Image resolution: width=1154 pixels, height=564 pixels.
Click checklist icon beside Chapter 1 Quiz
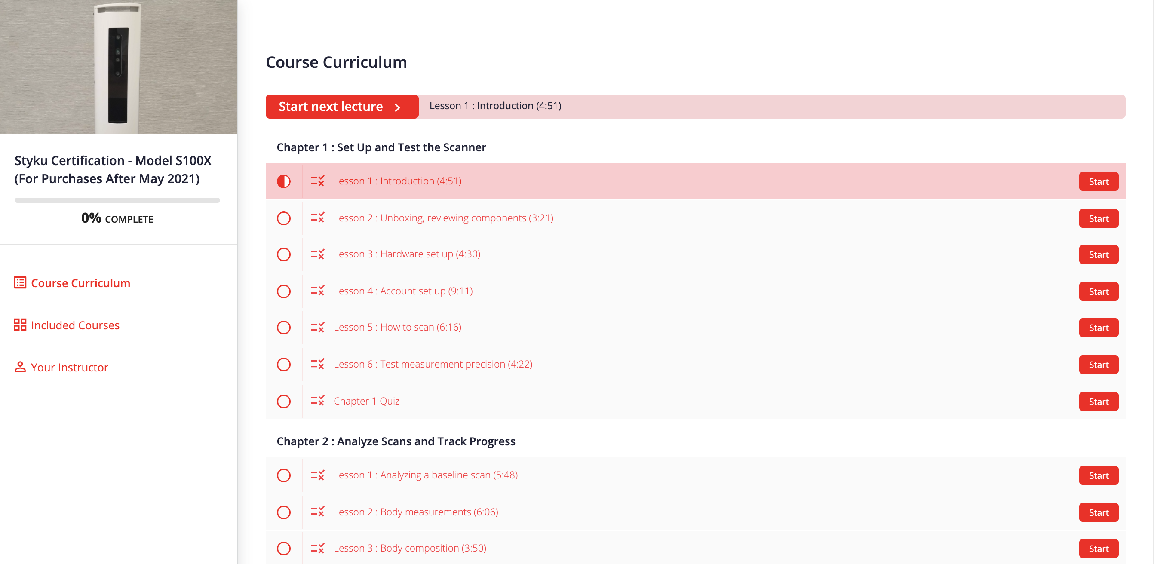[x=317, y=401]
